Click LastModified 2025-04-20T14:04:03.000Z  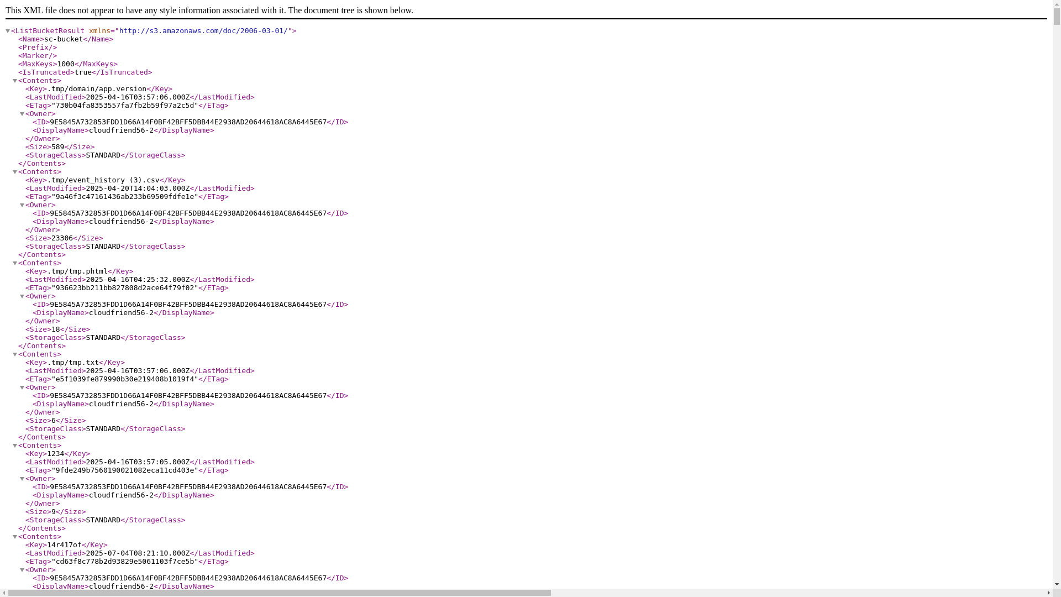click(138, 188)
